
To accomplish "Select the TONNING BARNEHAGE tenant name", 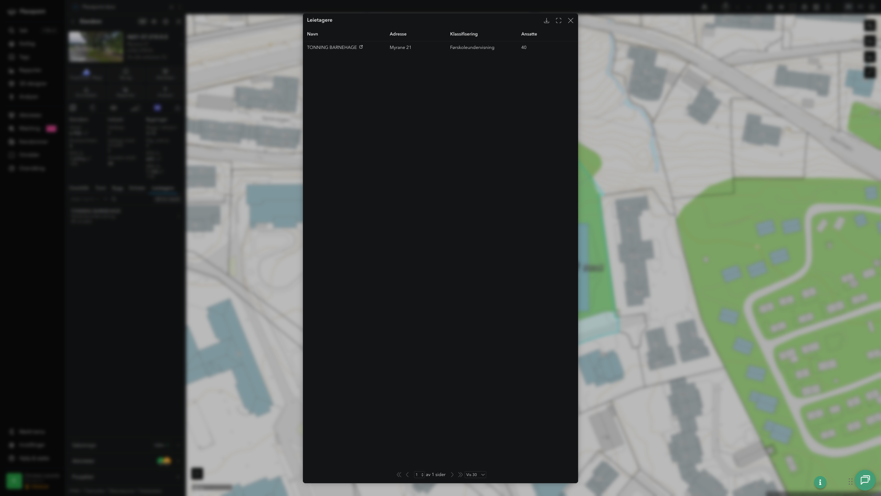I will pos(332,48).
